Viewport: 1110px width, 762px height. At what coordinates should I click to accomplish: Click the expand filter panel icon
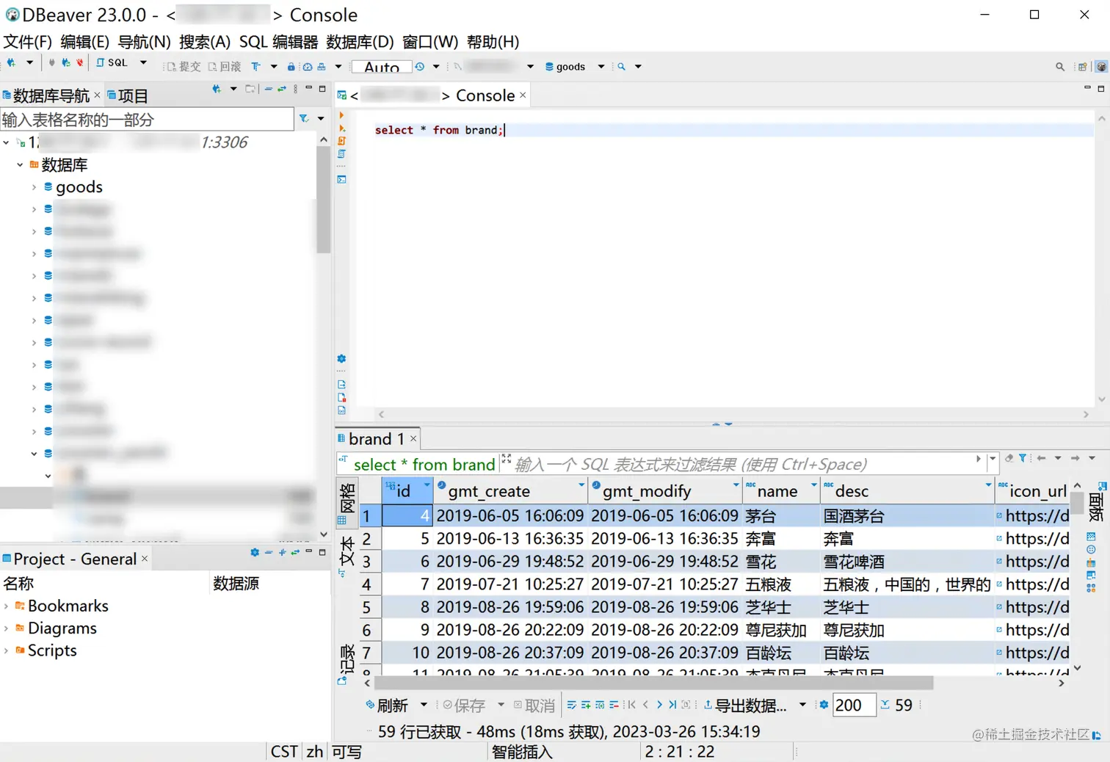(x=506, y=459)
